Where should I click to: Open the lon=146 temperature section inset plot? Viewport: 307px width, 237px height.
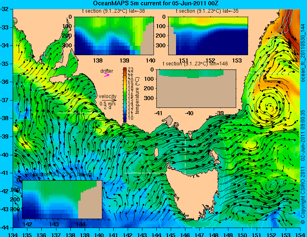click(196, 89)
